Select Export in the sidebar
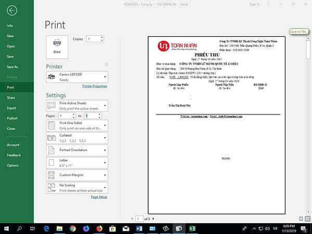312x234 pixels. (x=11, y=108)
